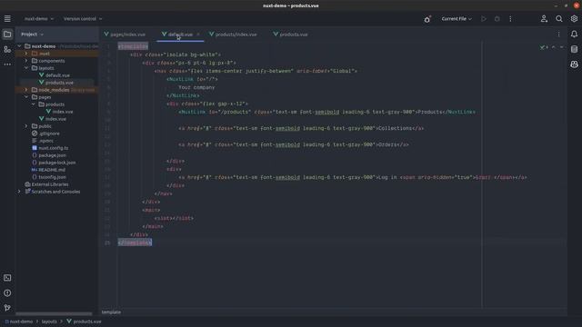This screenshot has width=582, height=327.
Task: Open More Actions in run toolbar
Action: point(510,18)
